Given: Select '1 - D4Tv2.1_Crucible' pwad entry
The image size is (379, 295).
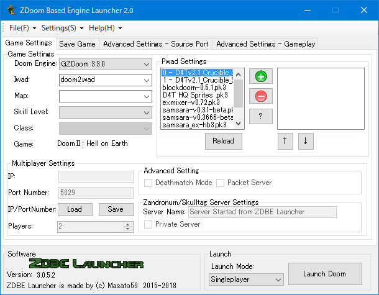Looking at the screenshot, I should [x=197, y=80].
